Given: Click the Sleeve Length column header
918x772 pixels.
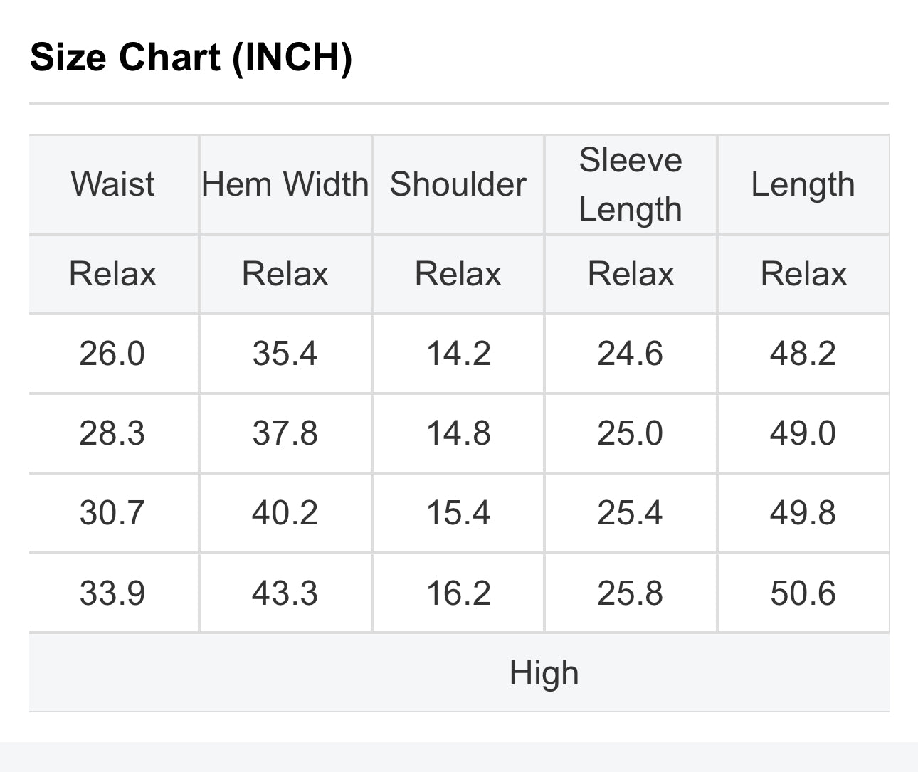Looking at the screenshot, I should pyautogui.click(x=631, y=184).
